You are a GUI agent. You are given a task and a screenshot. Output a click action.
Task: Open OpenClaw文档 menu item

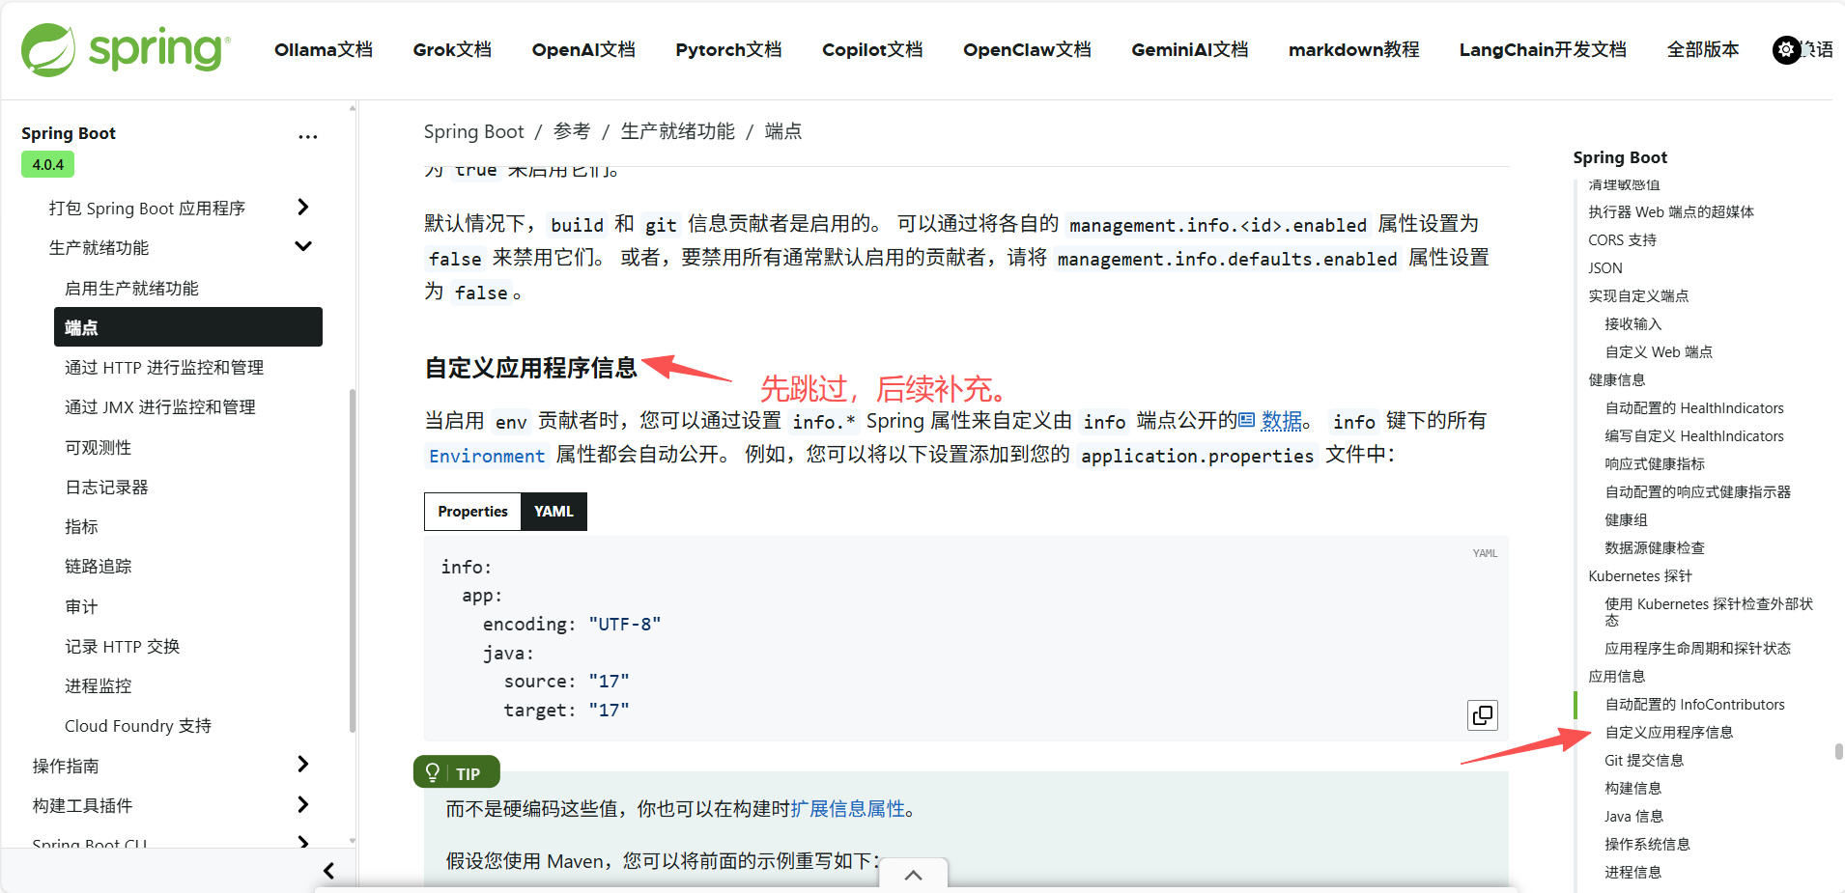[1027, 49]
